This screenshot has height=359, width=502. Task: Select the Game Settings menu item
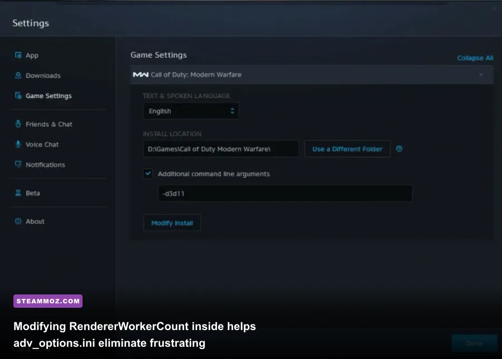[49, 96]
